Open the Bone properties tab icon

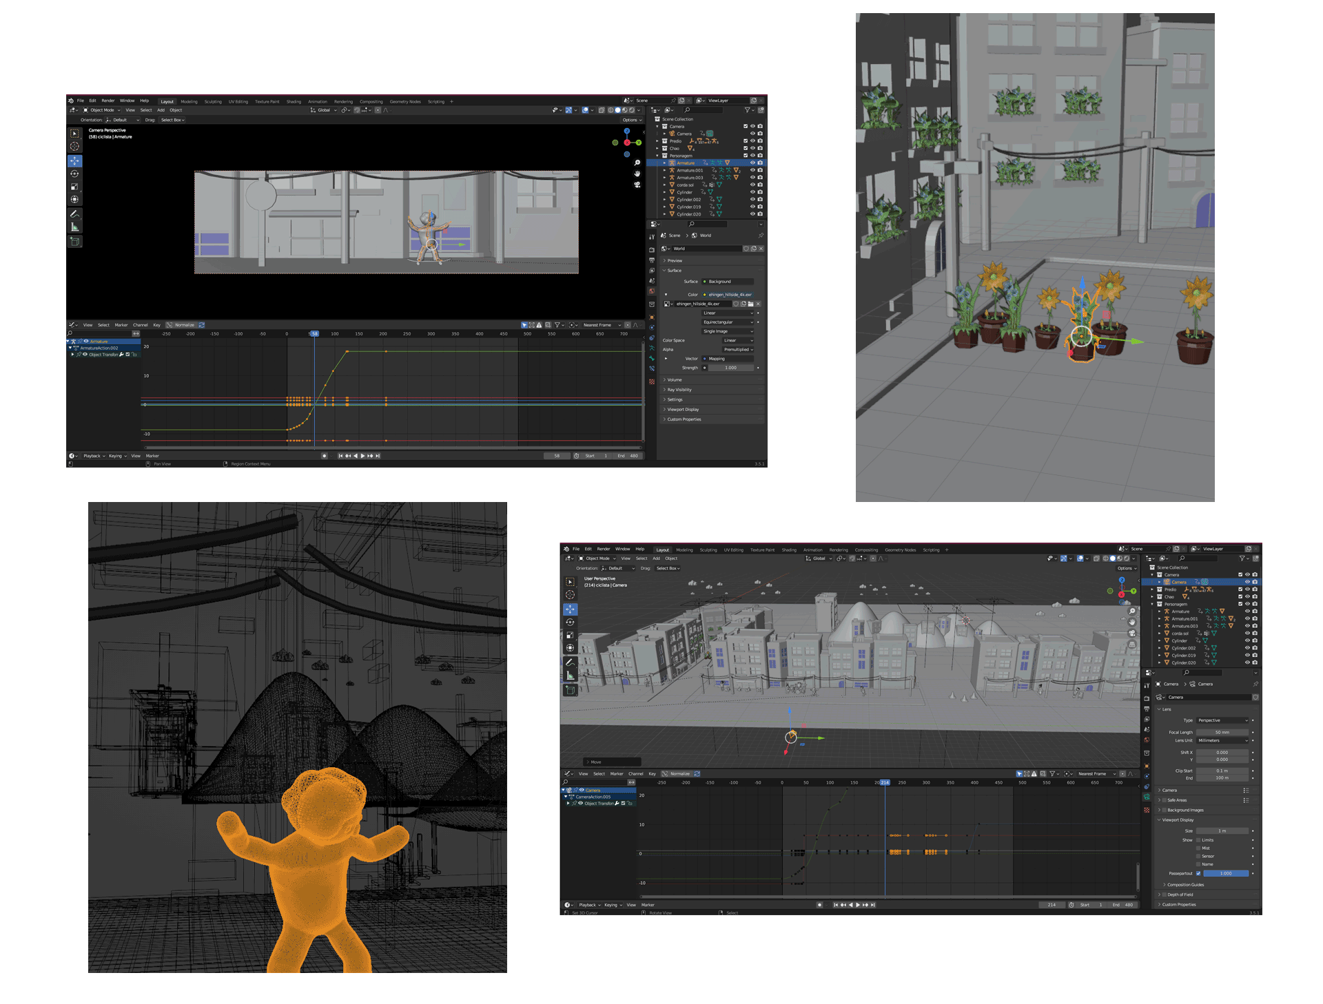point(652,358)
